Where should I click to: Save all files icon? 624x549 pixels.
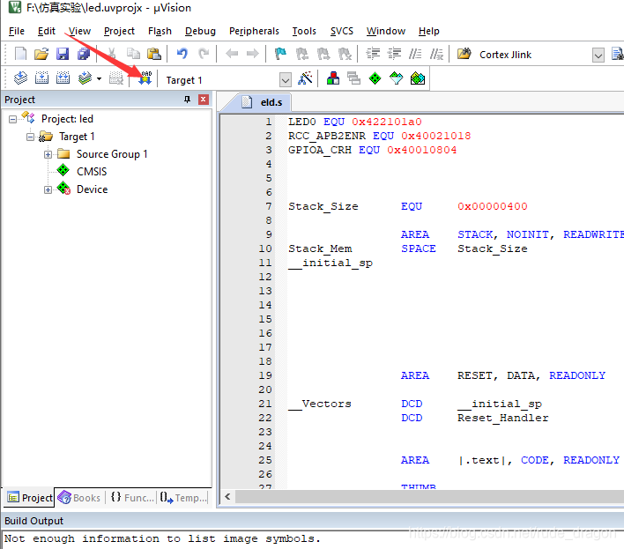click(x=84, y=53)
